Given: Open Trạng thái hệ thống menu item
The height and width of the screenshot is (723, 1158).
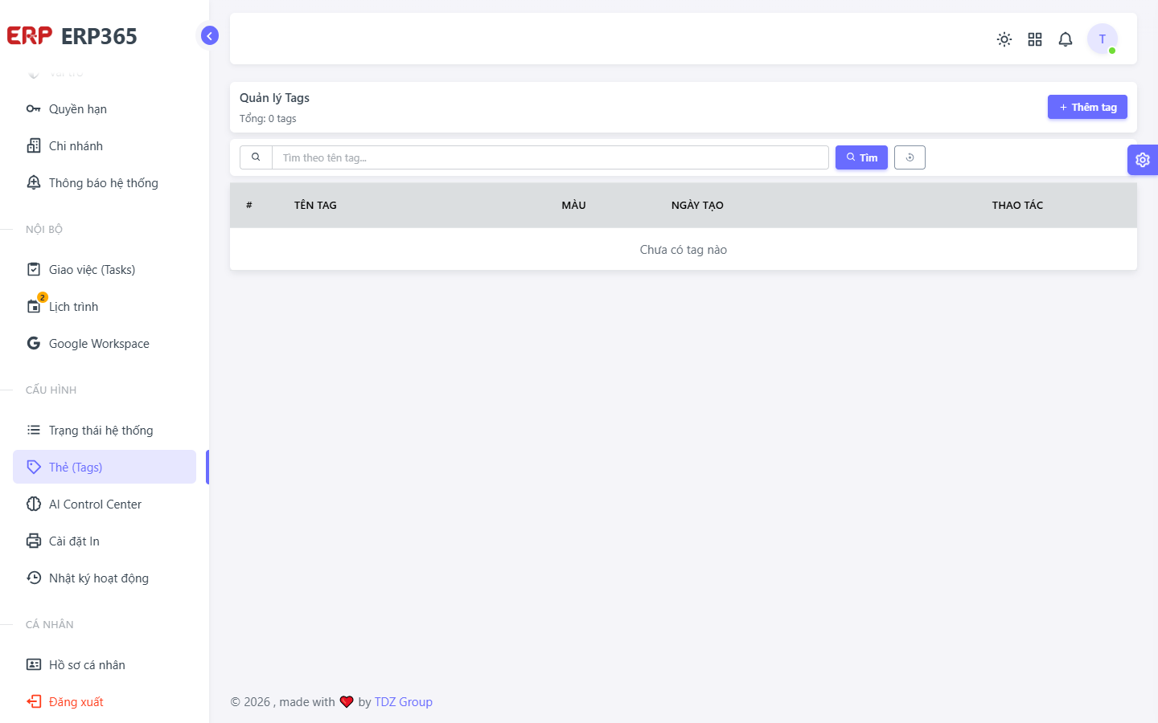Looking at the screenshot, I should click(105, 431).
